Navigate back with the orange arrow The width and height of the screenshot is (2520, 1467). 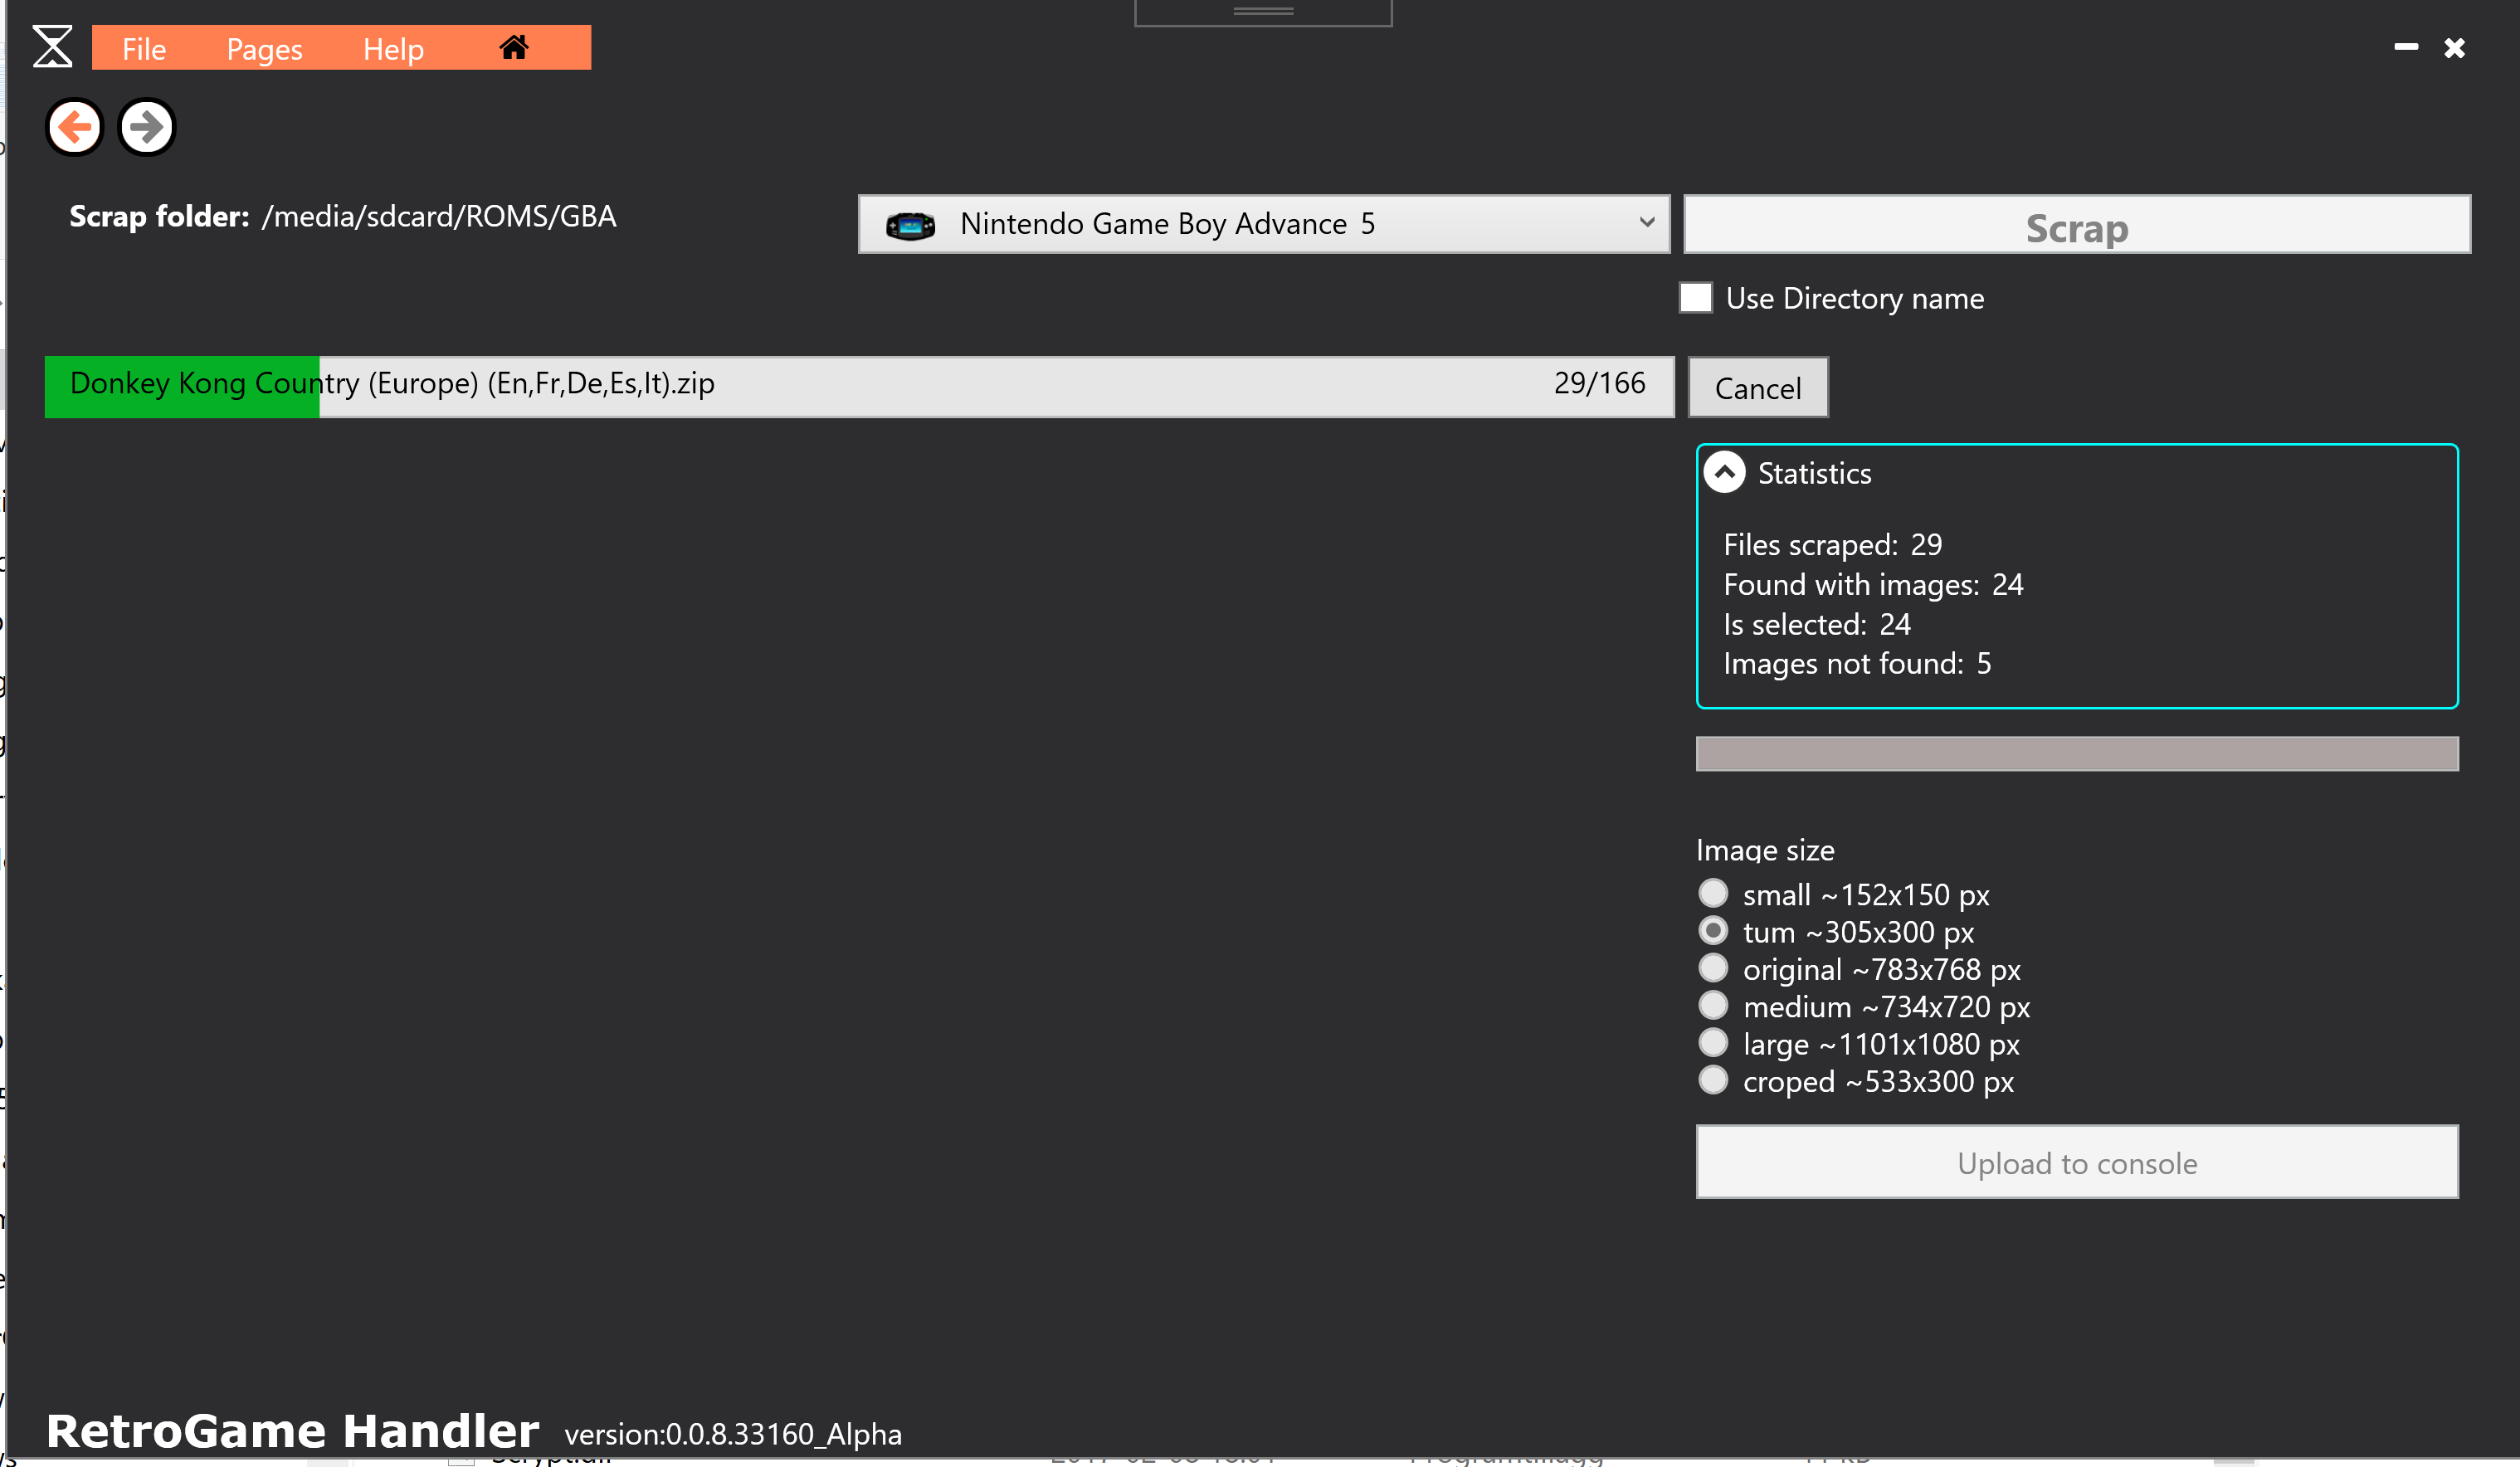pos(75,127)
